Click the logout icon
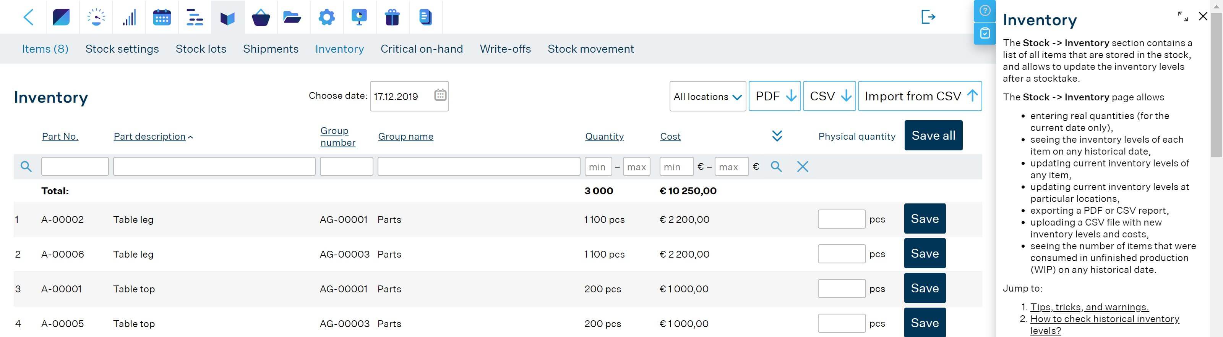This screenshot has height=337, width=1223. click(928, 17)
